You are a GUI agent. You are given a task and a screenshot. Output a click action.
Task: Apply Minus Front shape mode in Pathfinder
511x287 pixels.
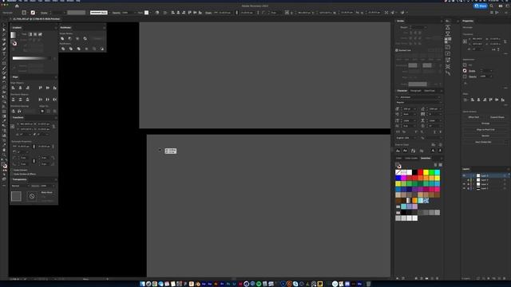[x=70, y=38]
